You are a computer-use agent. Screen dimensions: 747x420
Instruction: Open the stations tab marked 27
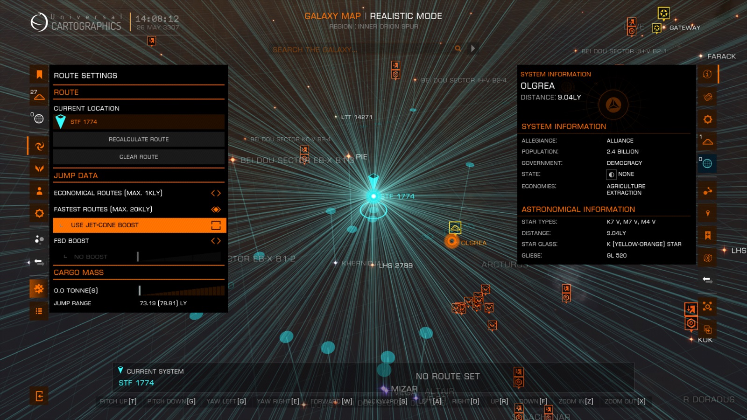39,96
